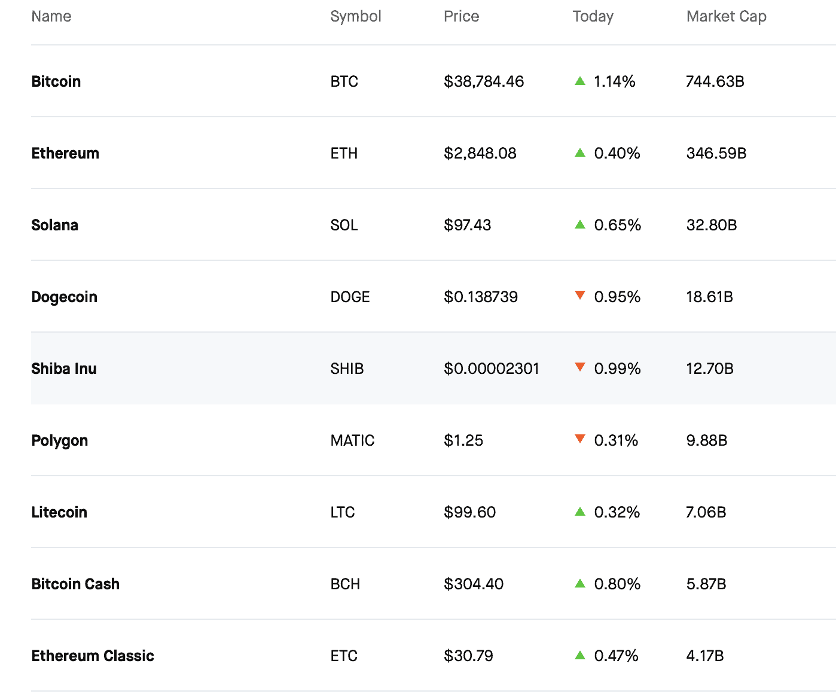Select the $38,784.46 price
This screenshot has height=694, width=836.
click(484, 81)
